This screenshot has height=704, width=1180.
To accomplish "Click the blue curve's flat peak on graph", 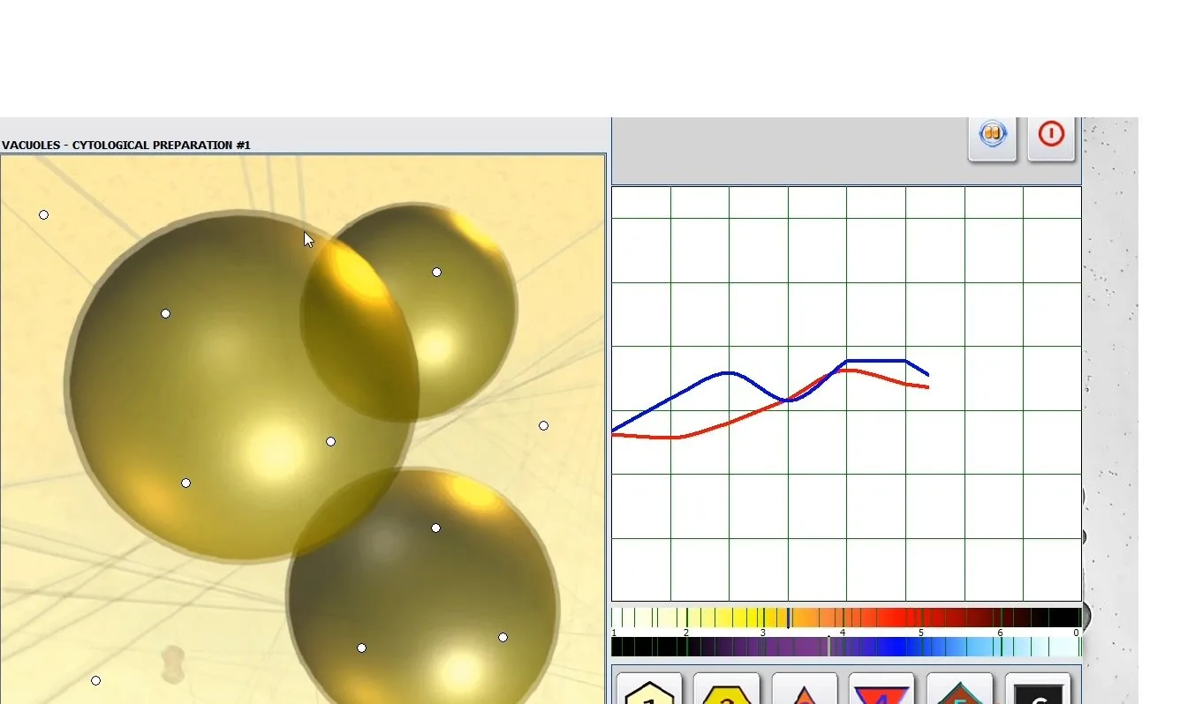I will click(876, 361).
